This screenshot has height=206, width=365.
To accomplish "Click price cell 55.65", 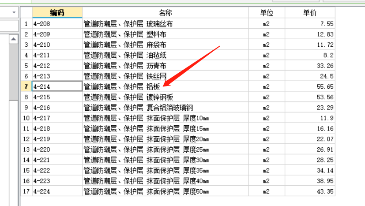I will (x=310, y=86).
